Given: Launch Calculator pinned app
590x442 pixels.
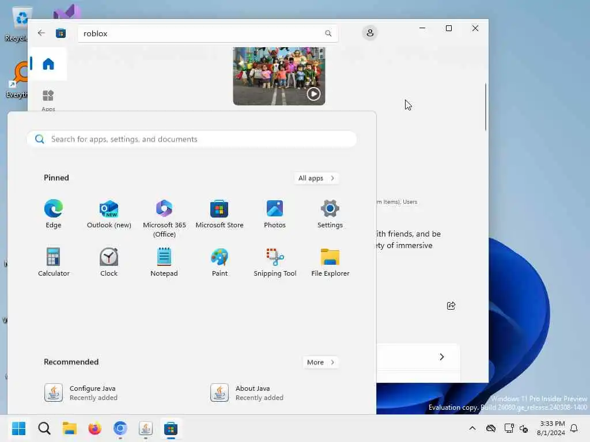Looking at the screenshot, I should pos(54,262).
